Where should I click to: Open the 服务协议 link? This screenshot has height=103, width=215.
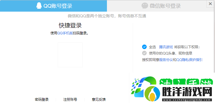(166, 60)
